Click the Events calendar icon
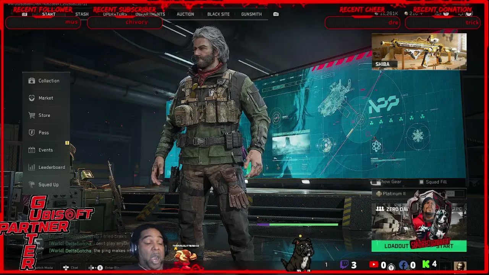The image size is (489, 275). click(32, 150)
